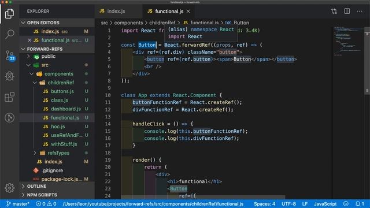Close functional.js in Open Editors list
Viewport: 370px width, 208px height.
29,40
